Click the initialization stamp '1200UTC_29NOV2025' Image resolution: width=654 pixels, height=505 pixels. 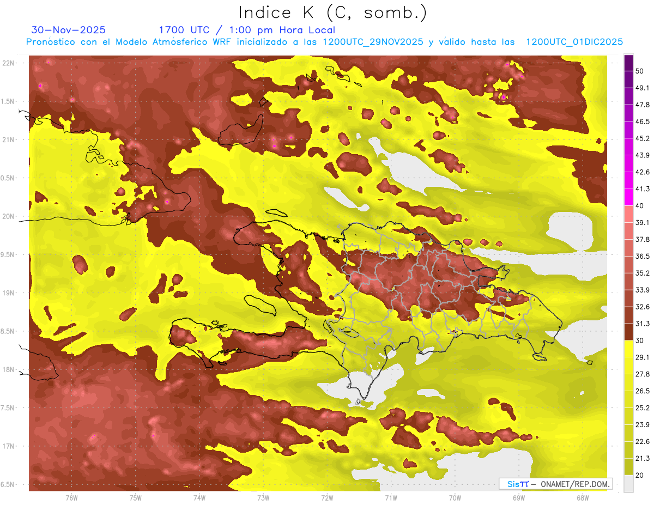[x=373, y=42]
